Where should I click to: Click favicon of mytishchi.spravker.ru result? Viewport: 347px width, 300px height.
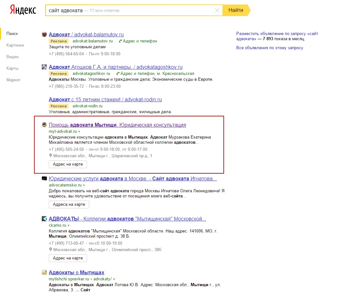point(44,272)
